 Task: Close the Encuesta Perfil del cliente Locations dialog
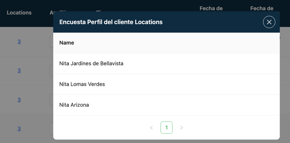(269, 22)
